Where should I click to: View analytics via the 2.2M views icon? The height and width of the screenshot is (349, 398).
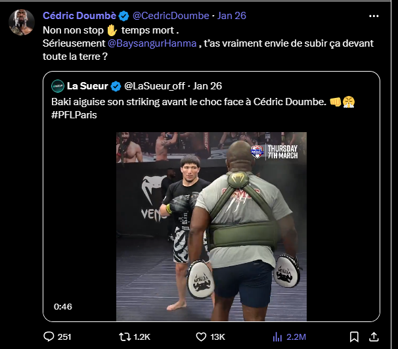[277, 337]
